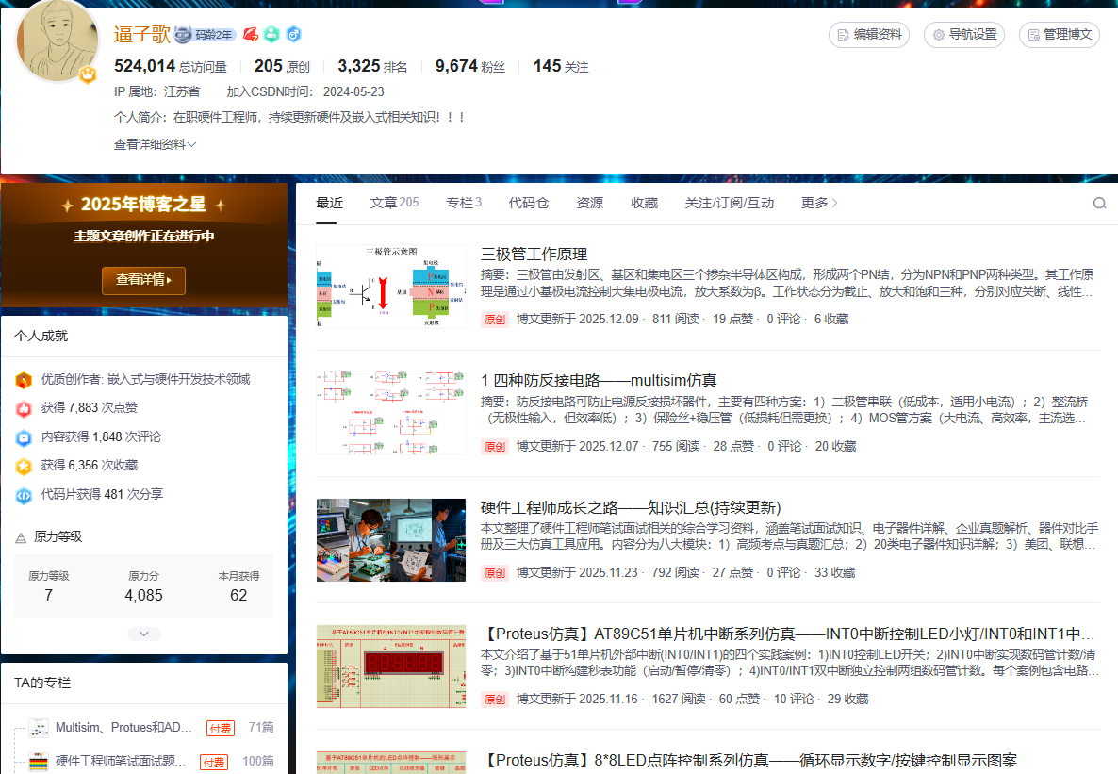Click the 145 关注 count
1118x774 pixels.
click(561, 66)
